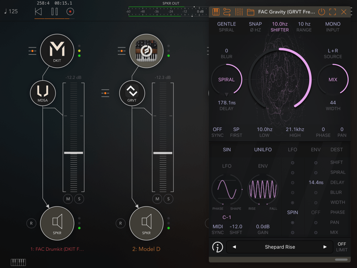Open the DKIT source node on channel 1
Screen dimensions: 357x268
[57, 51]
